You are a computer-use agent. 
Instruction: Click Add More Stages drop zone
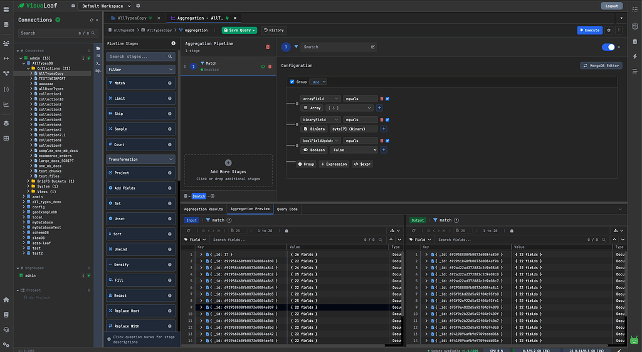pyautogui.click(x=228, y=170)
